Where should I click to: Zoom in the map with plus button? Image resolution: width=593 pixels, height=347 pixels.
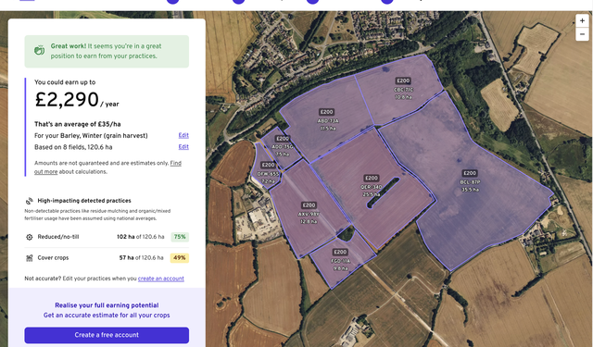[x=582, y=20]
